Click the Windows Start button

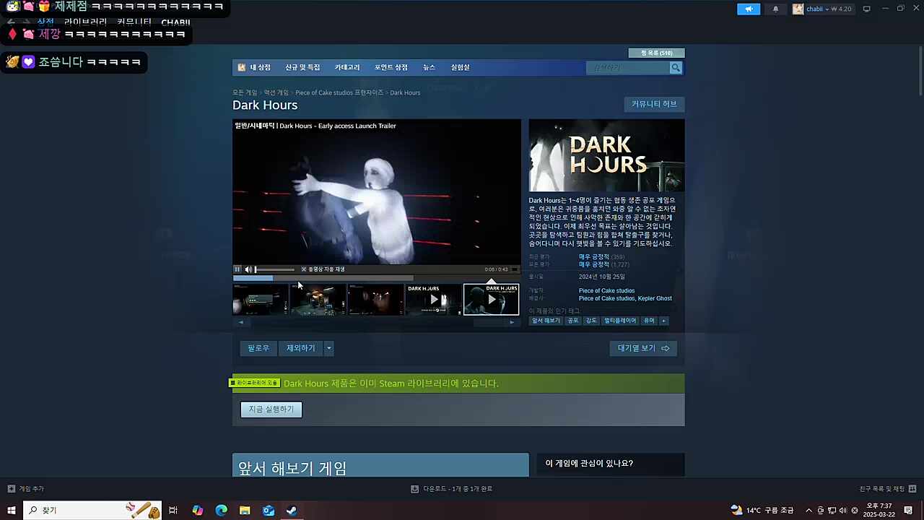click(12, 511)
